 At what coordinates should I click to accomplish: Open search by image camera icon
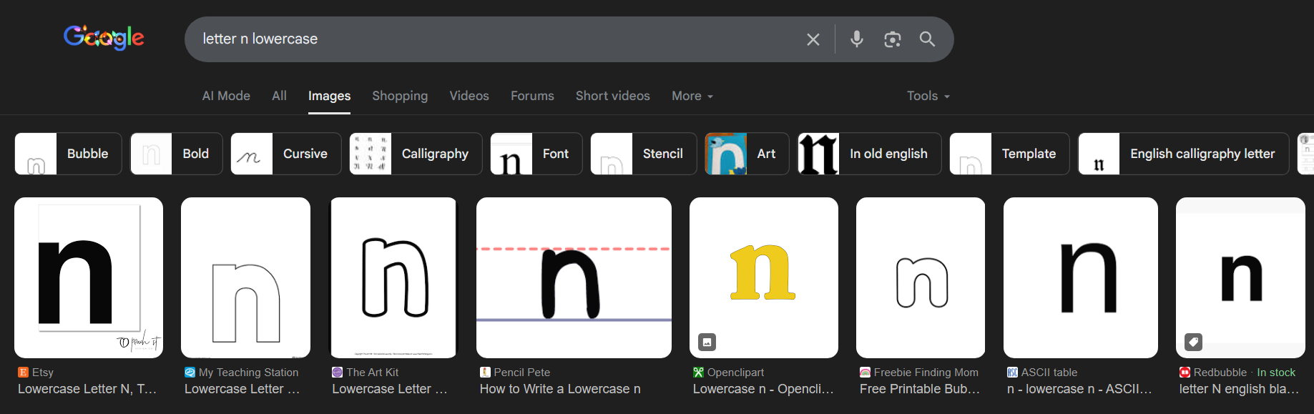[892, 39]
